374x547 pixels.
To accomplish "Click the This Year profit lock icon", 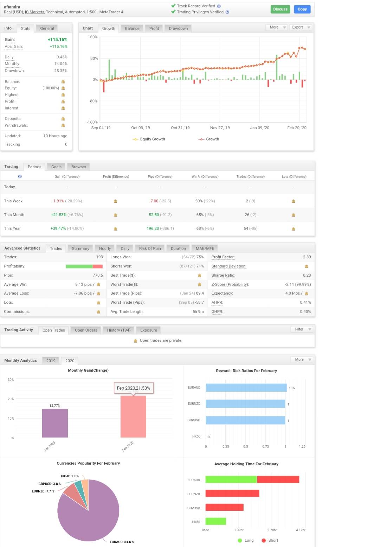I will (115, 229).
